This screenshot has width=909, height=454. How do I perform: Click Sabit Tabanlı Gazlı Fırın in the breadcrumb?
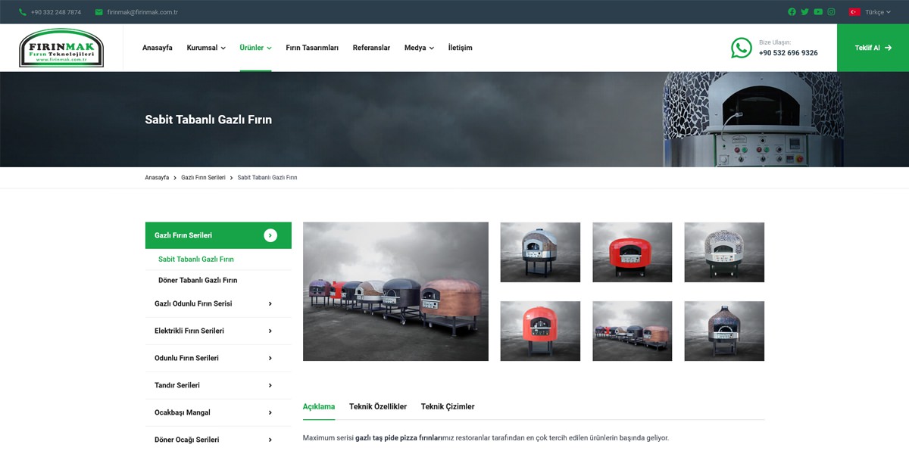[267, 177]
